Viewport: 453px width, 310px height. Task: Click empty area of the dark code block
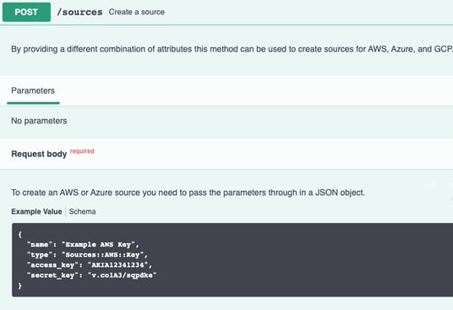[303, 260]
